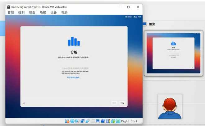Minimize the VirtualBox VM window
This screenshot has height=126, width=205.
(119, 7)
